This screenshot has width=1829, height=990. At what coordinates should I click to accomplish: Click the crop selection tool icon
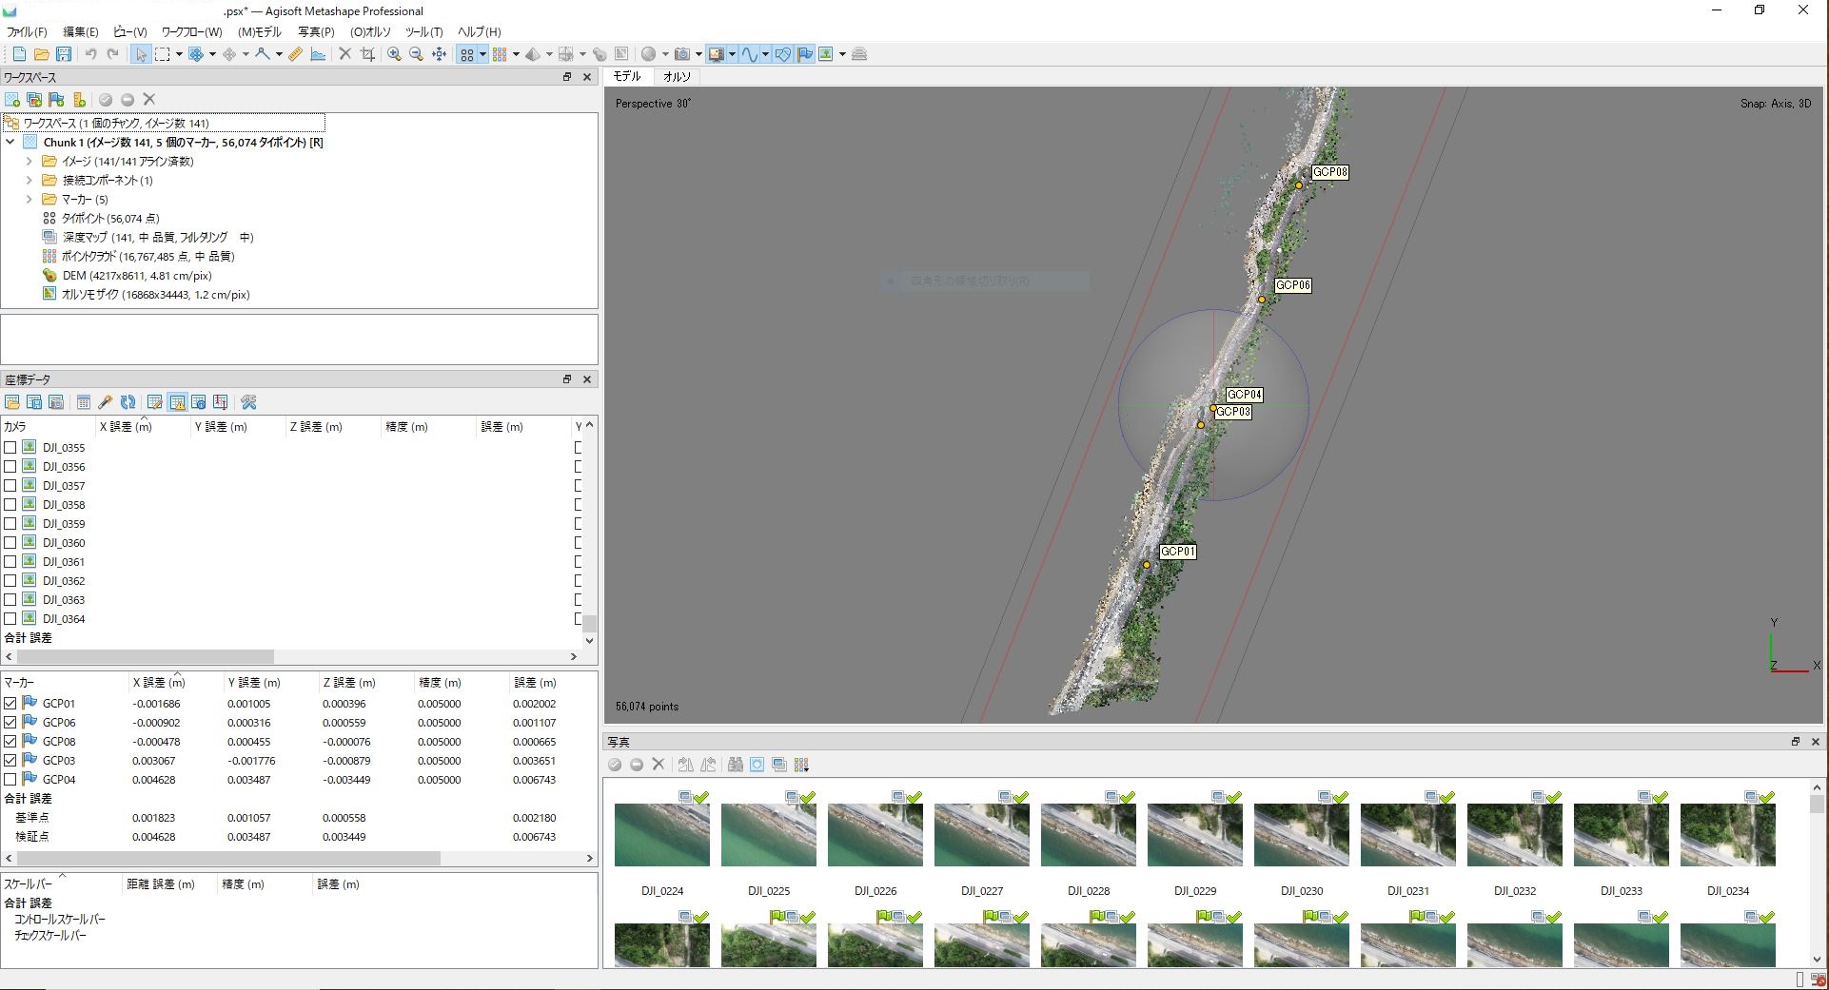[x=367, y=54]
